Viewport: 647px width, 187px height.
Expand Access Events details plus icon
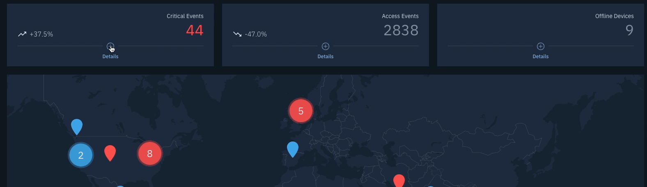[326, 46]
